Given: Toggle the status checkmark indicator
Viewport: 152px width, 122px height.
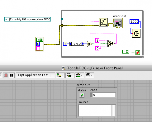Looking at the screenshot, I should 82,95.
